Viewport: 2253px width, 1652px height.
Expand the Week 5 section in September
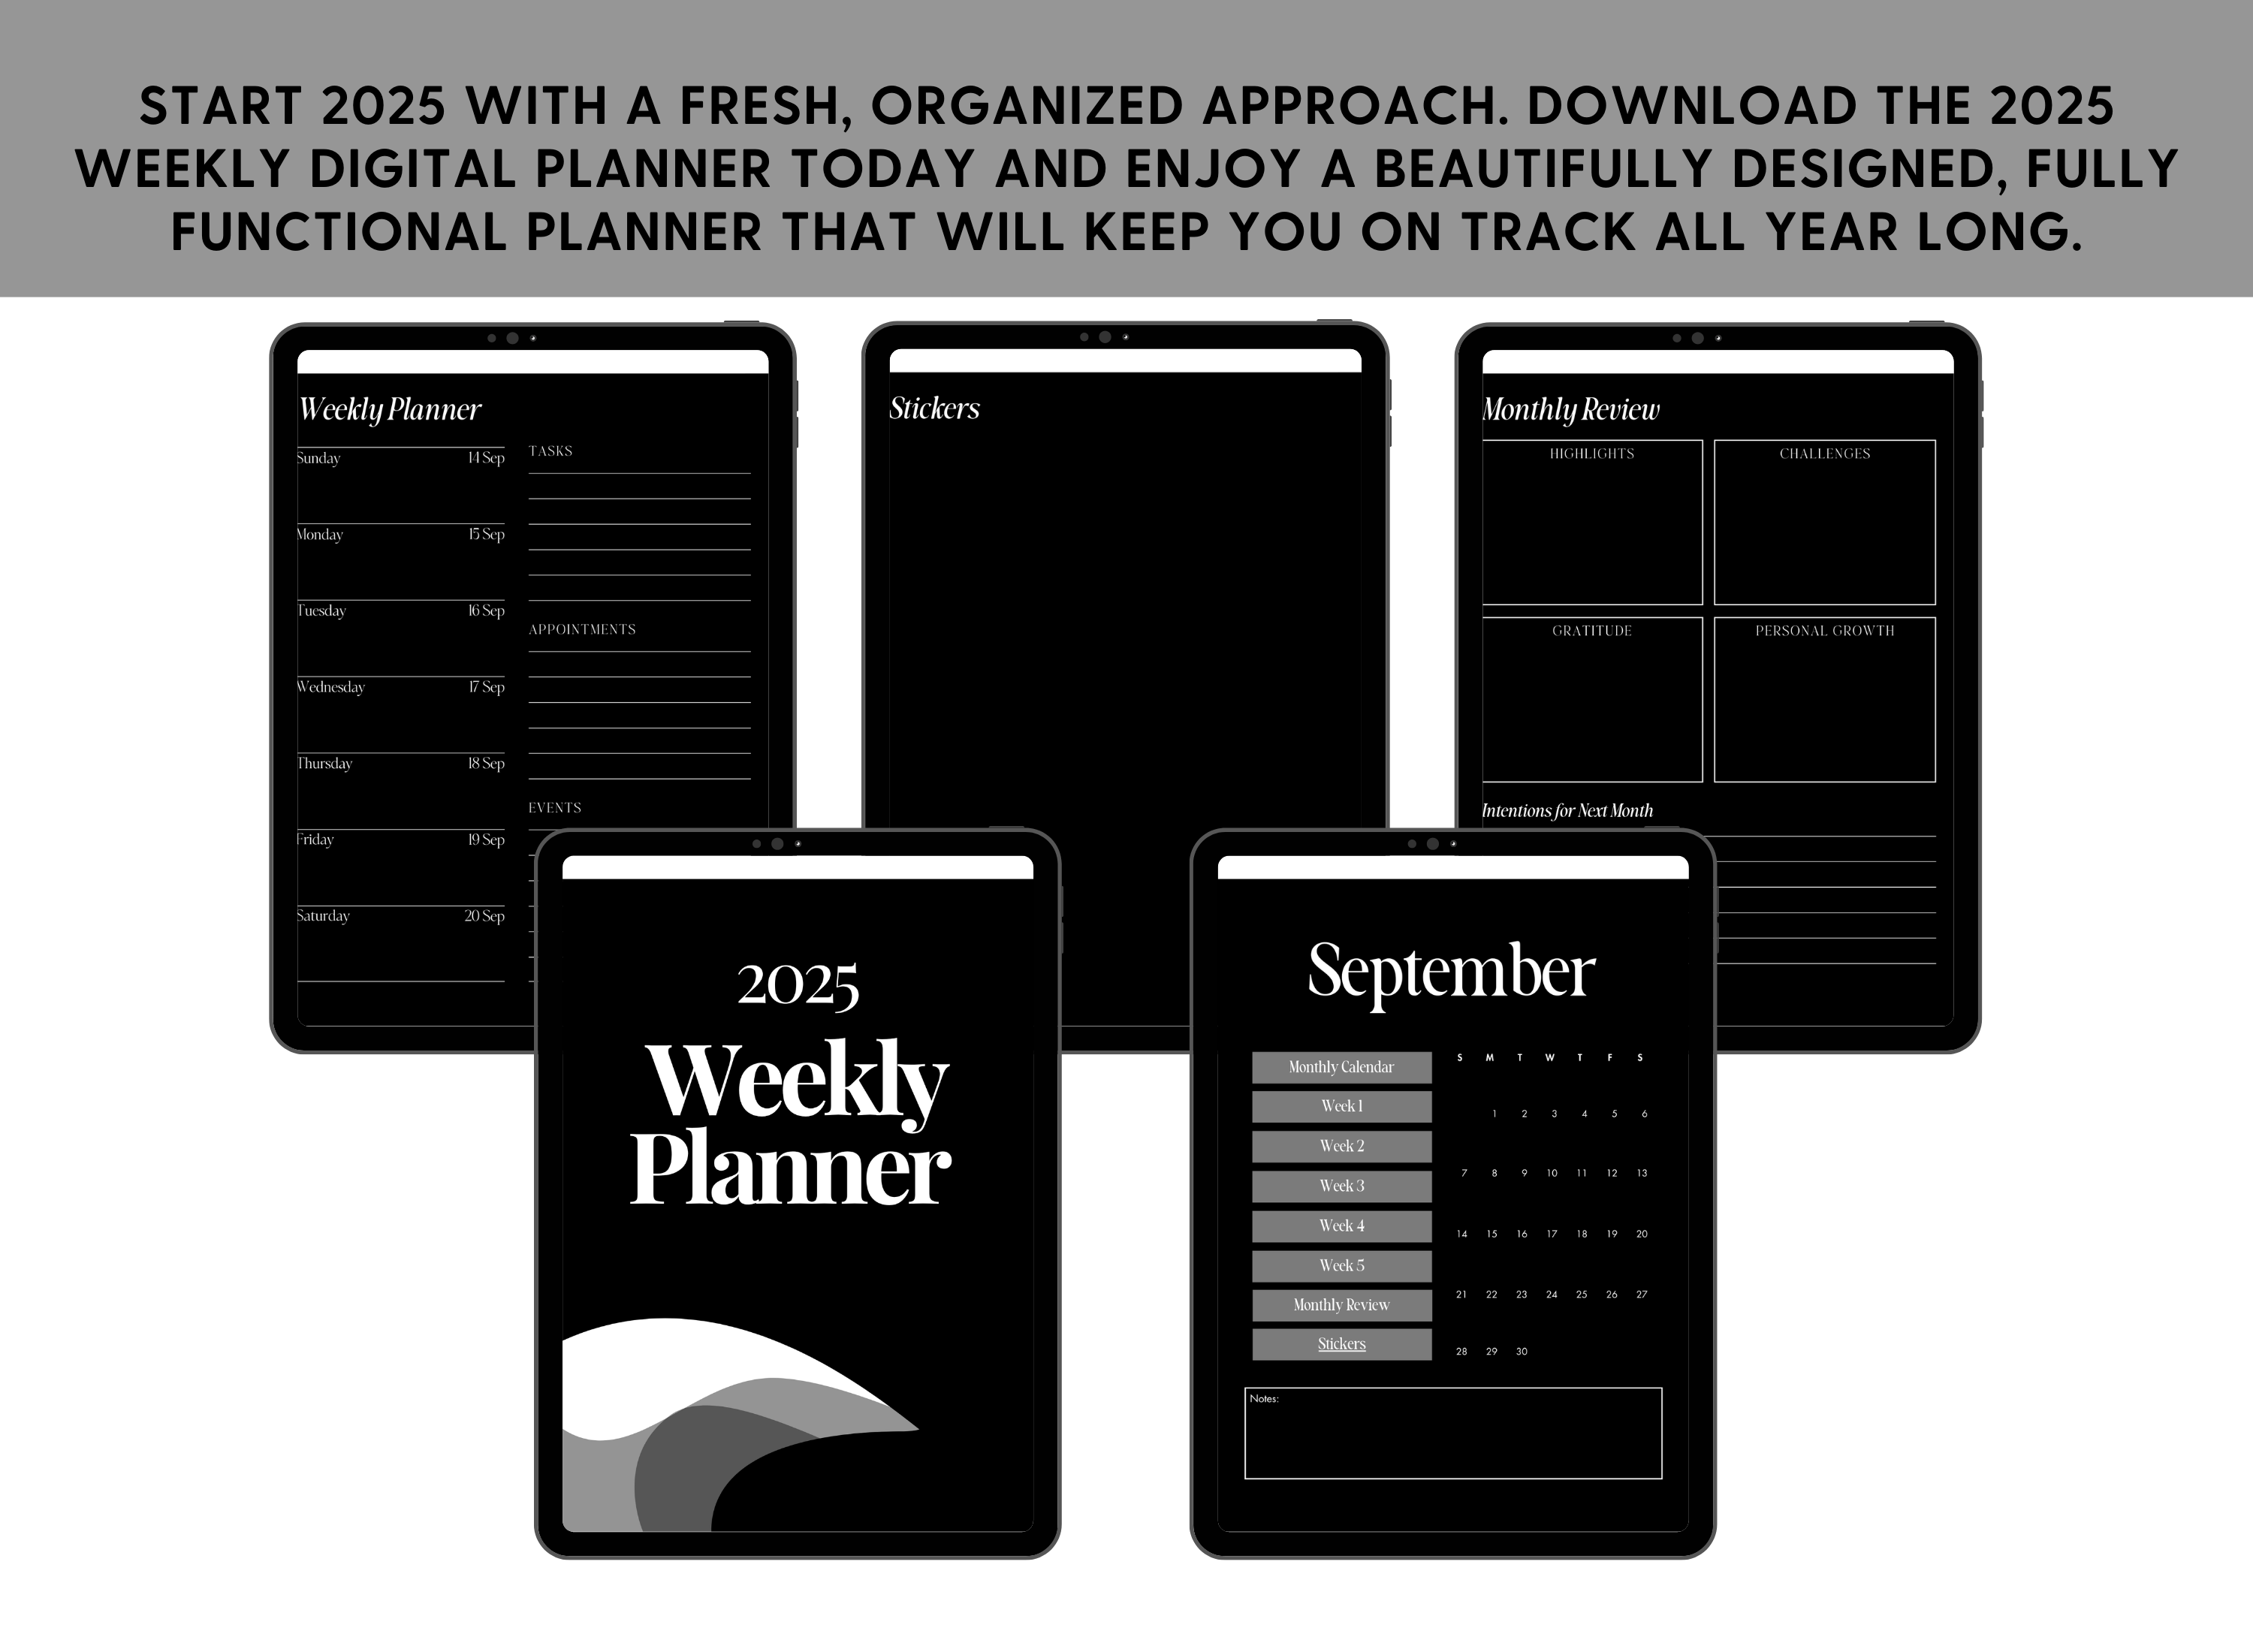point(1340,1264)
